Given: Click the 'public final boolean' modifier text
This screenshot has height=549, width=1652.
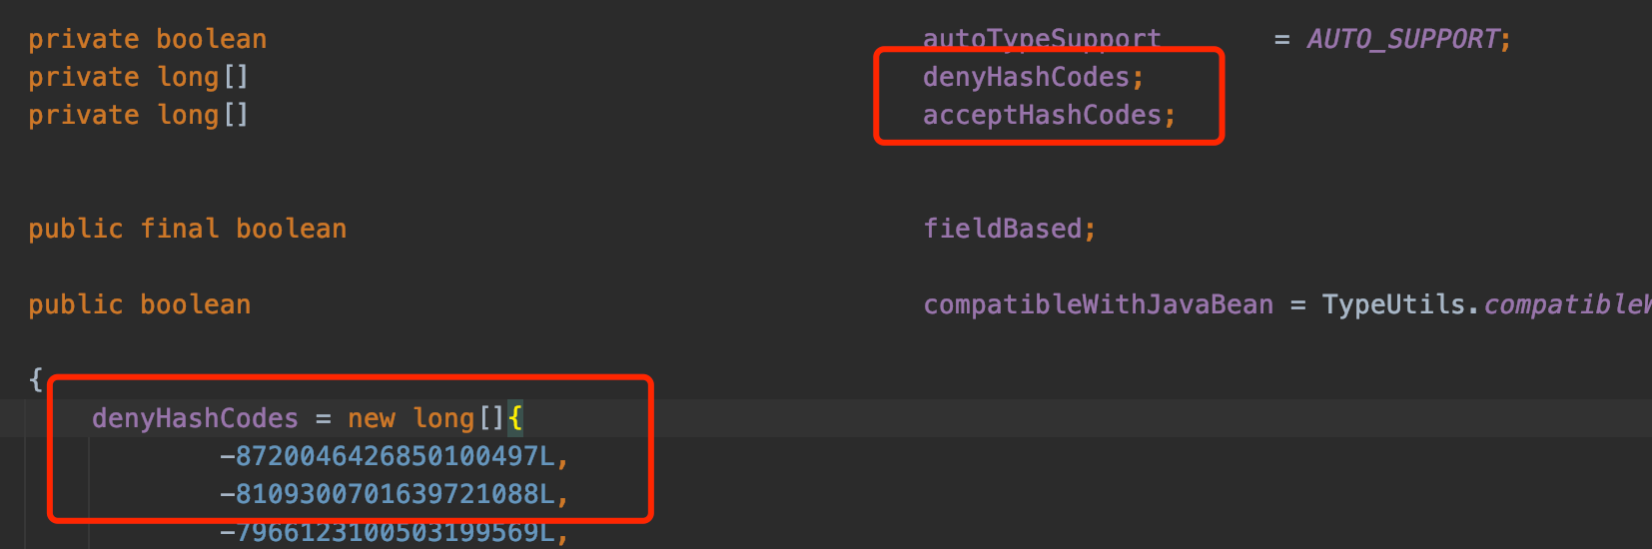Looking at the screenshot, I should pyautogui.click(x=188, y=229).
